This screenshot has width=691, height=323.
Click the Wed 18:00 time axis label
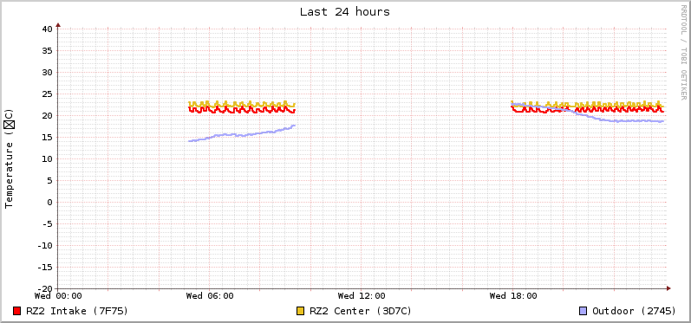click(513, 295)
